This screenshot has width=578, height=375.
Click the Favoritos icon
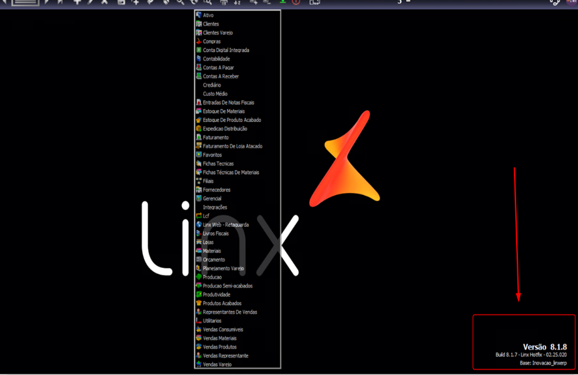tap(199, 155)
